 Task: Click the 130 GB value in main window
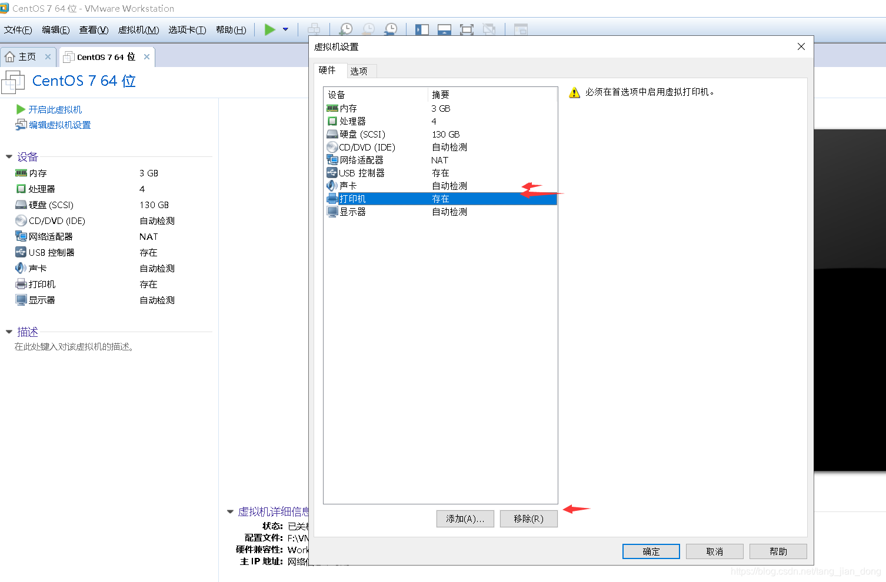tap(154, 205)
